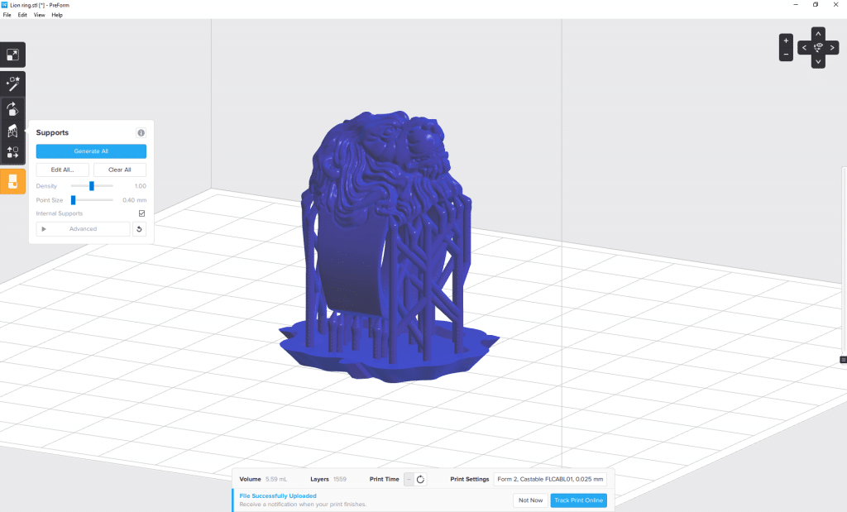Image resolution: width=847 pixels, height=512 pixels.
Task: Open the One-Click Print magic wand tool
Action: pos(13,83)
